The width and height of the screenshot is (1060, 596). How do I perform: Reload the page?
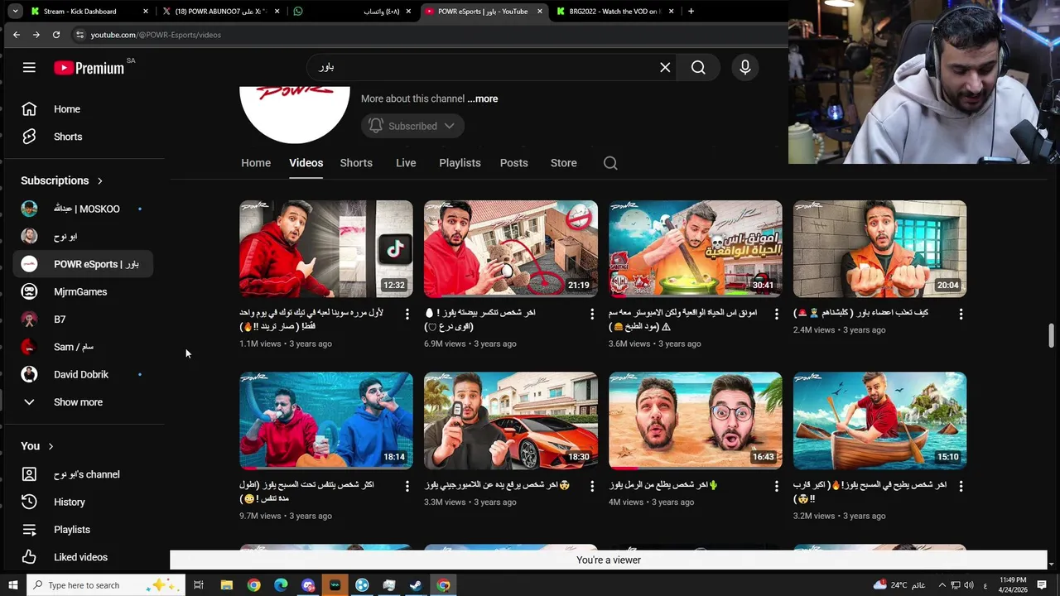pos(56,35)
